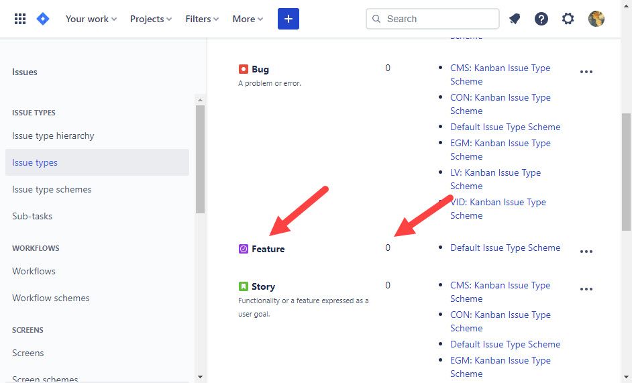Click the Jira logo icon
632x383 pixels.
coord(42,19)
